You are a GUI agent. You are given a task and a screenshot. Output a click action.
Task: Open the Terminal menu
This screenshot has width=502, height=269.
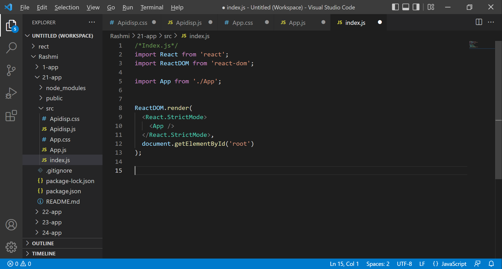pos(152,7)
